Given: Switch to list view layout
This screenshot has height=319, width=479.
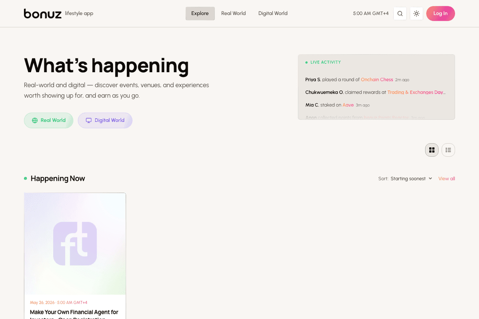Looking at the screenshot, I should (448, 150).
